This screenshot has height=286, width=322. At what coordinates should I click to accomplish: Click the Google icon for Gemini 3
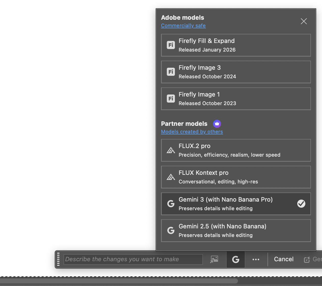(171, 204)
